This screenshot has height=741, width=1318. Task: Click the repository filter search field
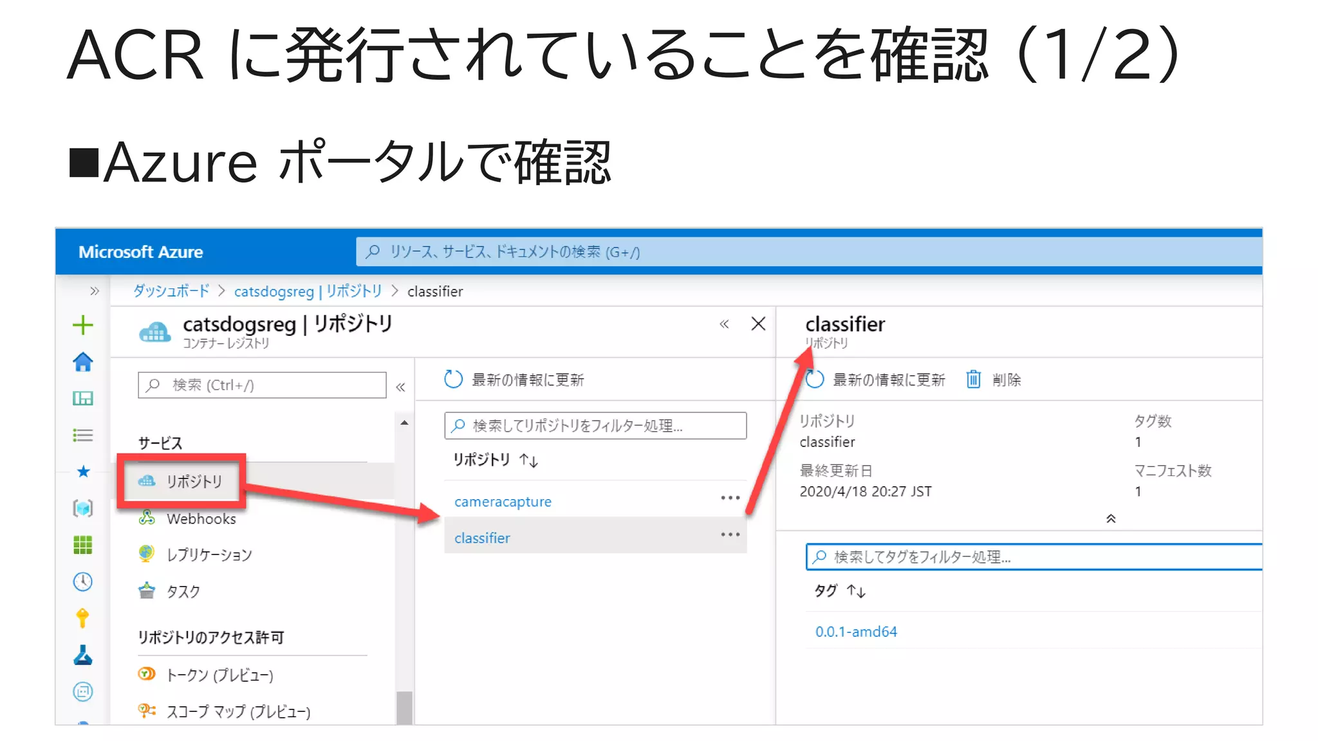pos(595,426)
